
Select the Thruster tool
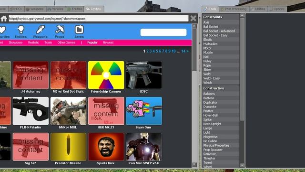(221, 158)
